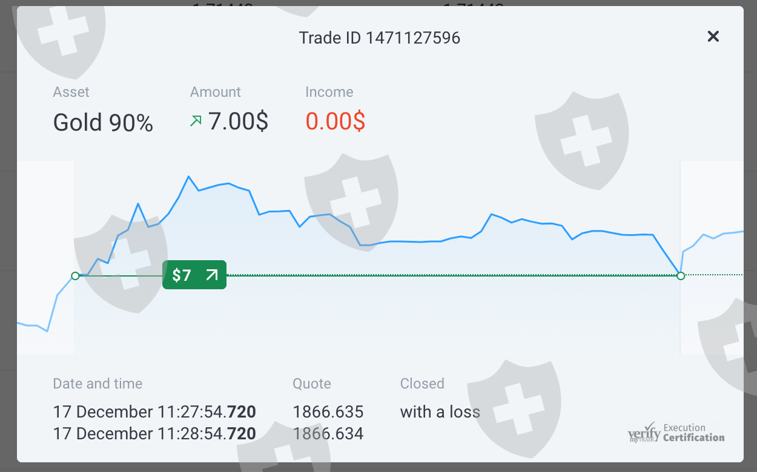The height and width of the screenshot is (472, 757).
Task: Click the green $7 trade badge
Action: (x=194, y=275)
